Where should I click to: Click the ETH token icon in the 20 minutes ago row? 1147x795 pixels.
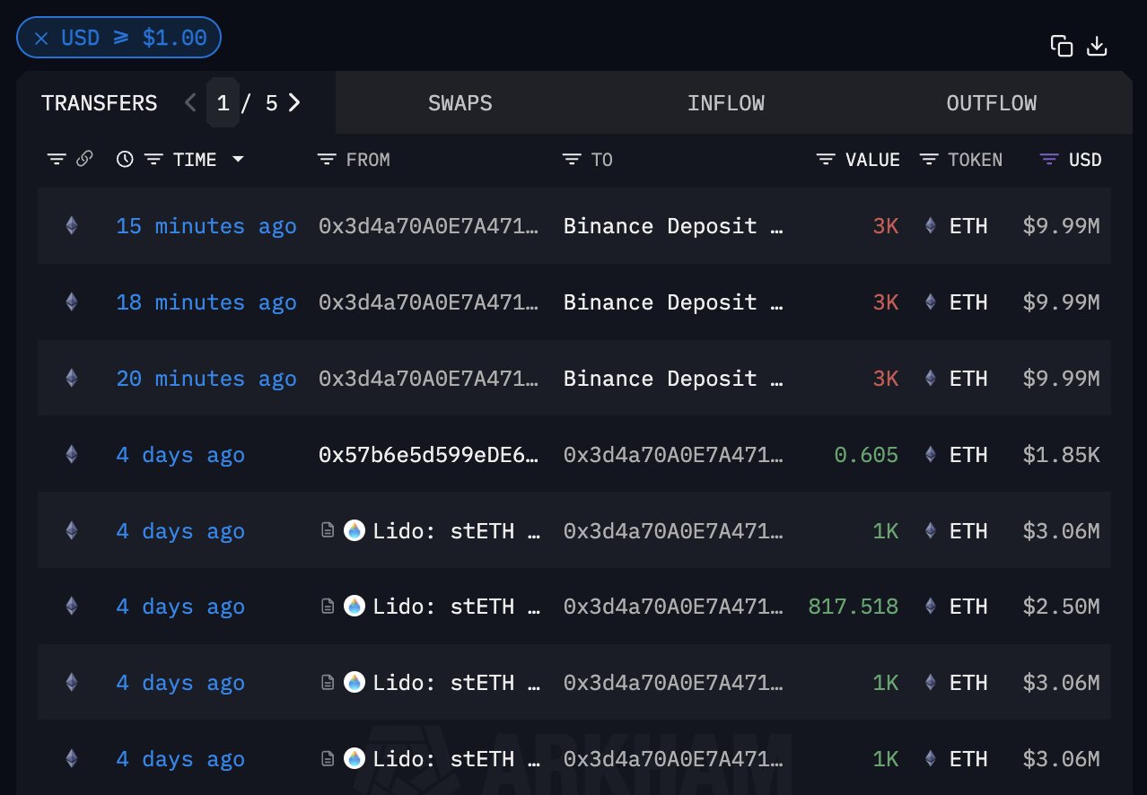pyautogui.click(x=931, y=379)
